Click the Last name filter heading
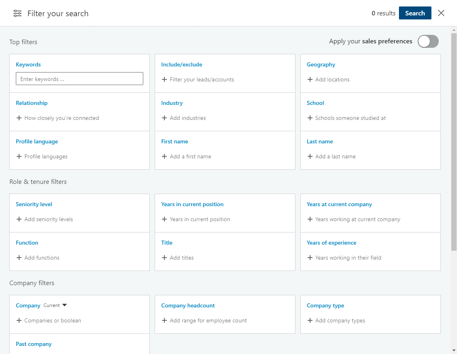 (319, 141)
